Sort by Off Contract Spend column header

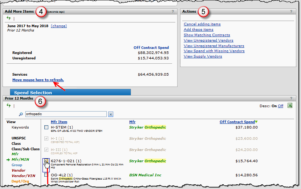tap(237, 122)
